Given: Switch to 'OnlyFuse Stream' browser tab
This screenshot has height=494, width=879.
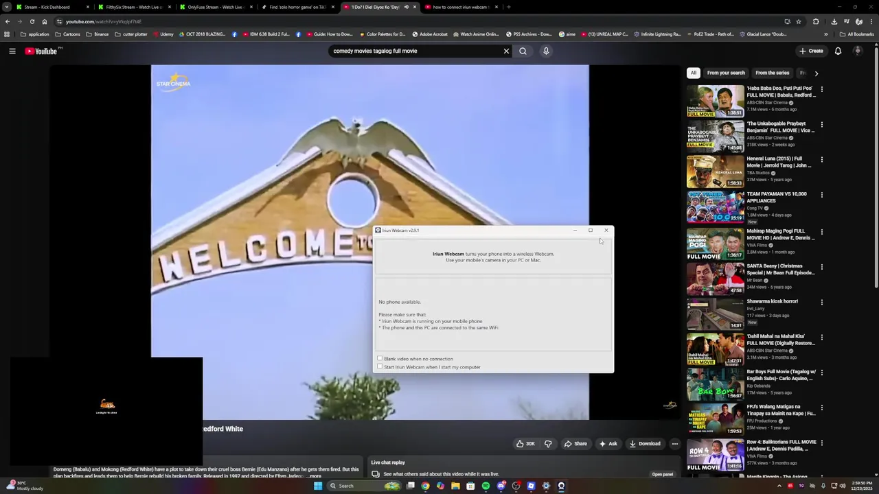Looking at the screenshot, I should point(215,7).
